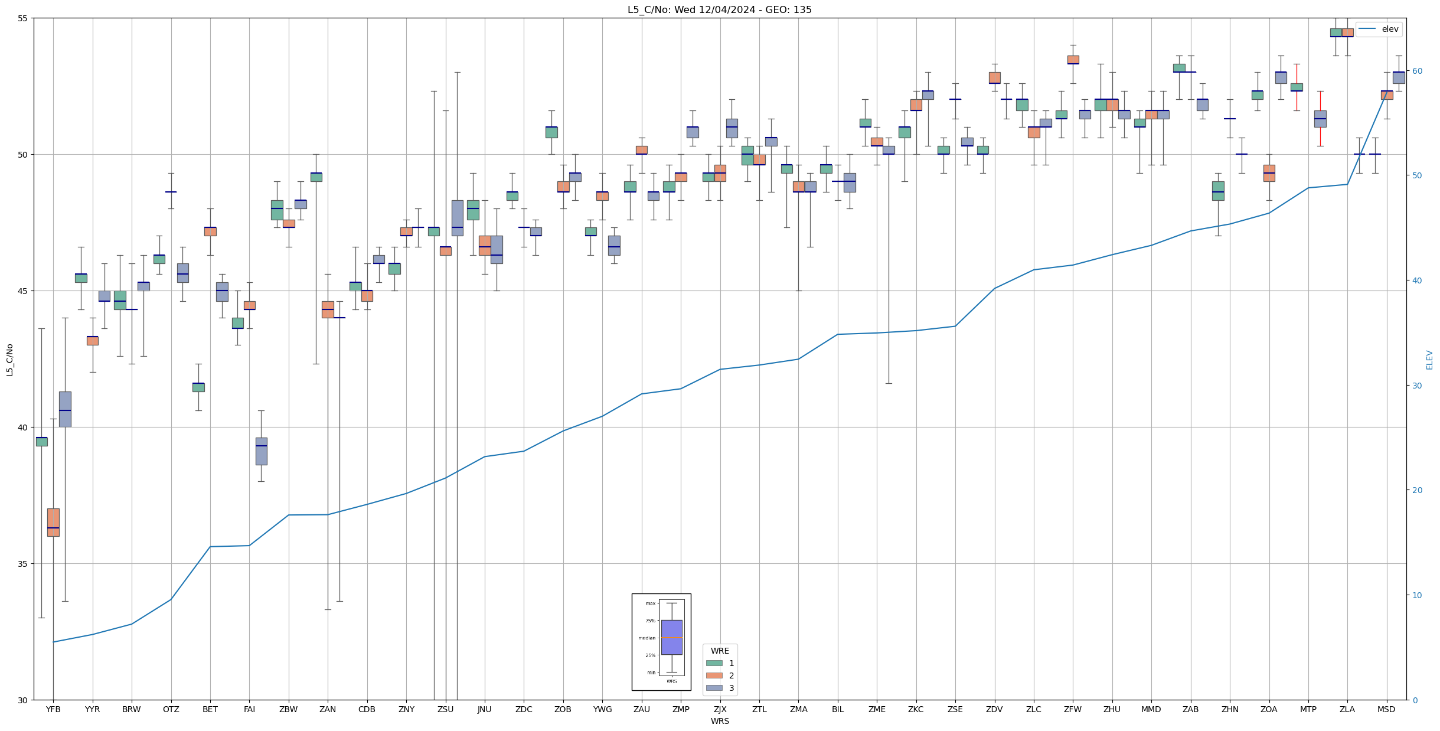Click the WRE legend title

(x=719, y=651)
